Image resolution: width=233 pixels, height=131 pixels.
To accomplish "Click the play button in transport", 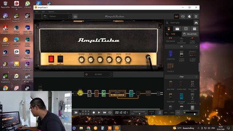I will pos(99,112).
